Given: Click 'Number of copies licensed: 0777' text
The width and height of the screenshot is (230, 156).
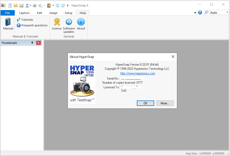Looking at the screenshot, I should click(122, 83).
